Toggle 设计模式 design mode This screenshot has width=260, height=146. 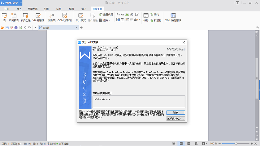coord(81,17)
